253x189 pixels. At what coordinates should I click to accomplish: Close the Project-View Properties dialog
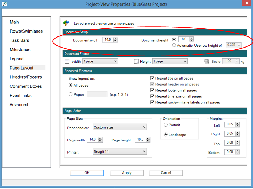click(x=247, y=3)
